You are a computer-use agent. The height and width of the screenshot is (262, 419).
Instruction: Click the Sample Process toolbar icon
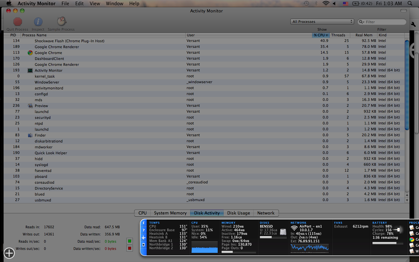[x=62, y=22]
